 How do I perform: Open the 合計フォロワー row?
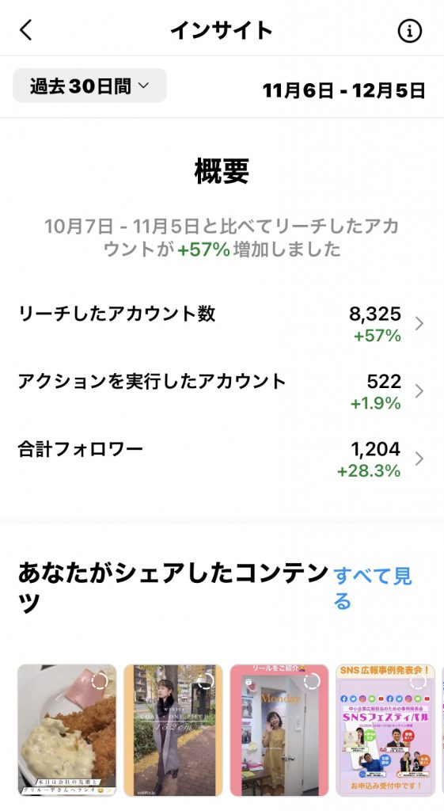click(x=222, y=459)
